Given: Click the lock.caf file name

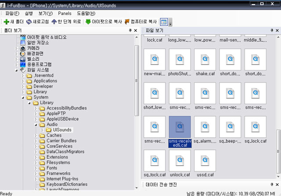Looking at the screenshot, I should (155, 40).
